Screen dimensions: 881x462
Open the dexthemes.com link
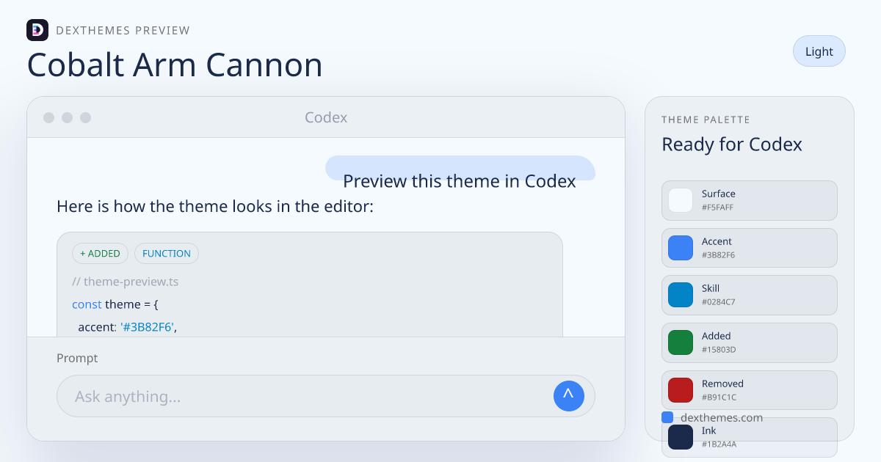tap(722, 417)
